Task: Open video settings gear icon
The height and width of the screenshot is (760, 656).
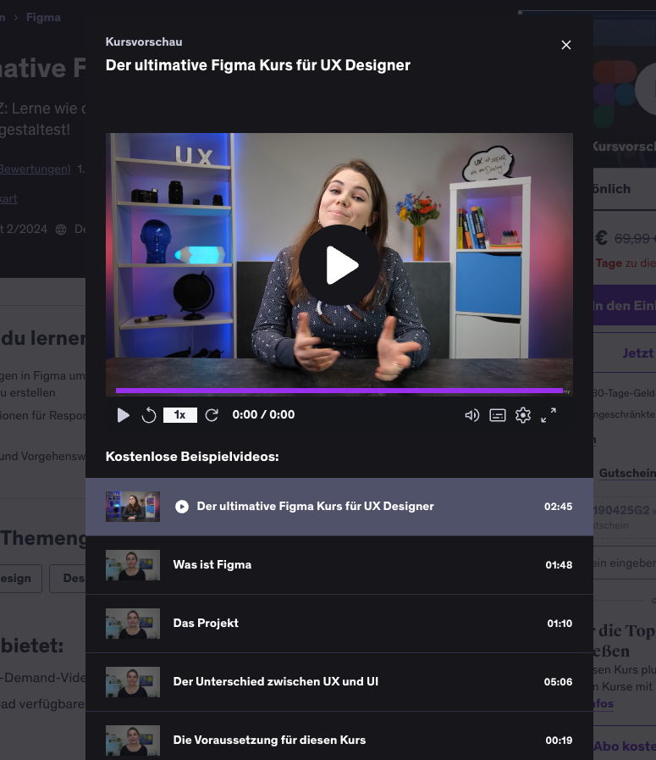Action: coord(523,415)
